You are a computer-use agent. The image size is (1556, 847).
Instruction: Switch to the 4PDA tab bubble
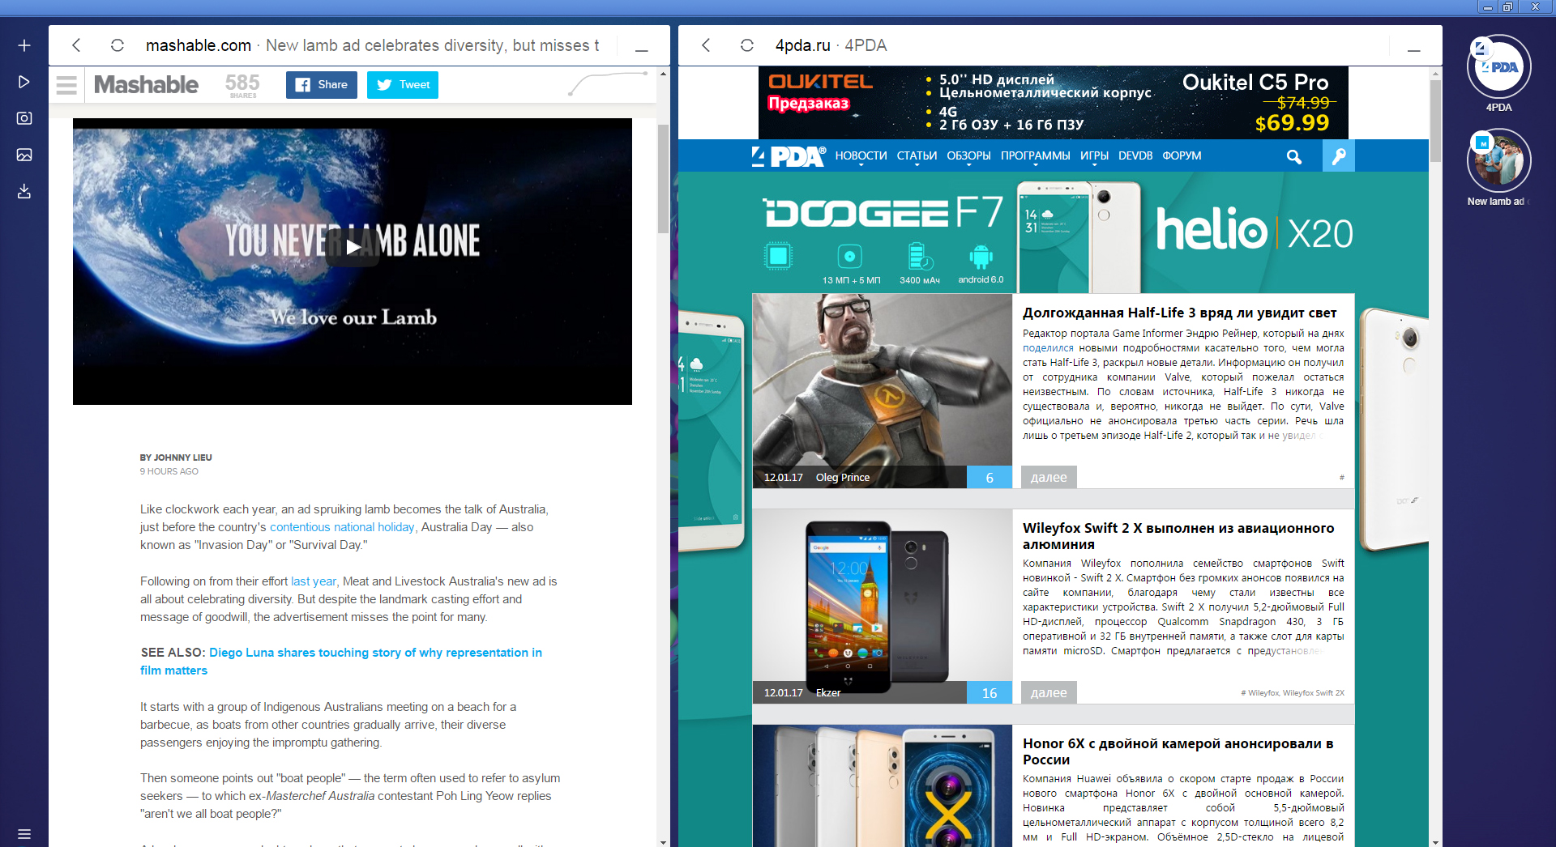click(1498, 68)
